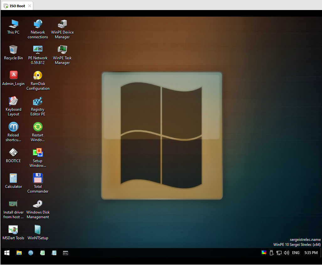Launch Total Commander
Image resolution: width=322 pixels, height=265 pixels.
[38, 183]
